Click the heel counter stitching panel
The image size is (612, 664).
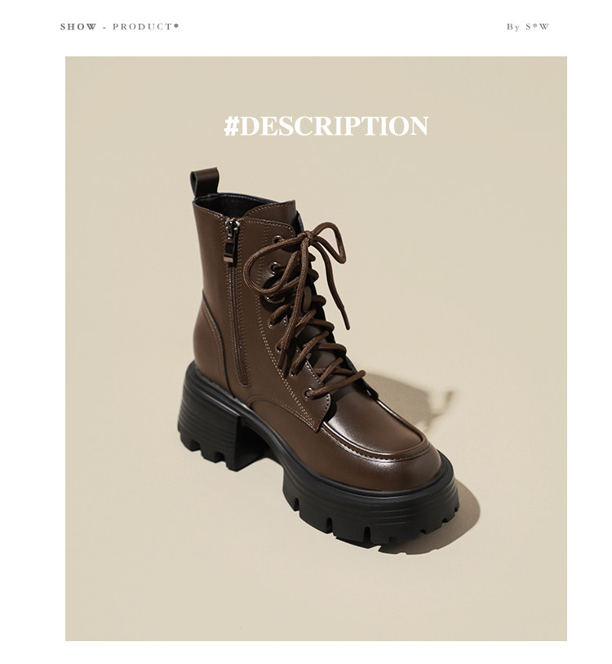coord(211,339)
